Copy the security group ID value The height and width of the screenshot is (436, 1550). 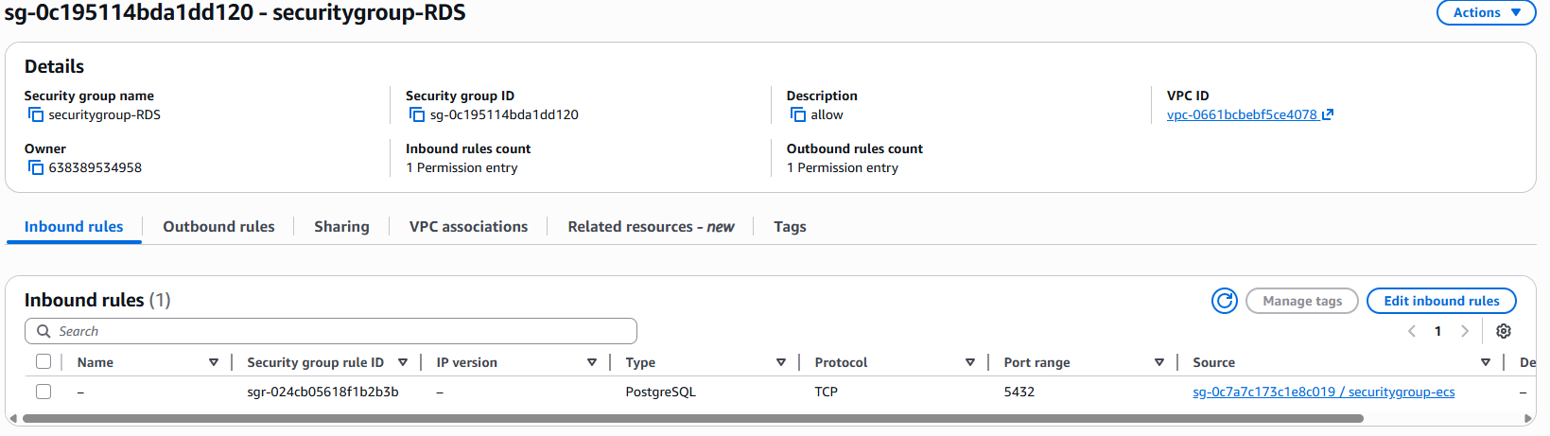click(x=417, y=114)
